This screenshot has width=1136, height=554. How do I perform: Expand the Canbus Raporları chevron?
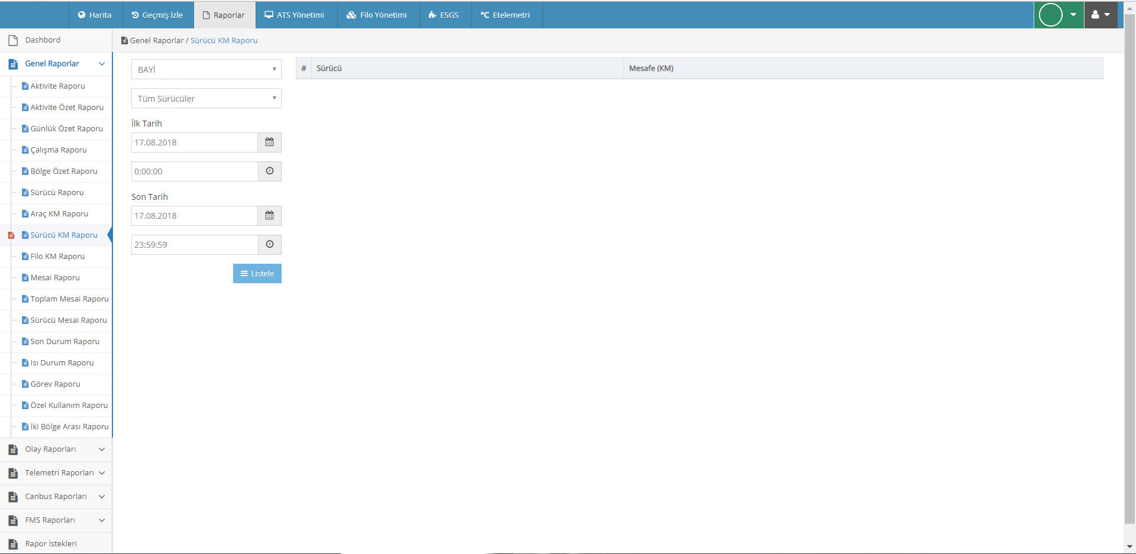(102, 497)
